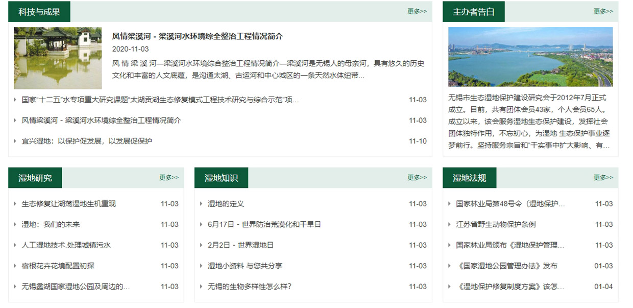Open 更多>> link in 湿地研究 section
Screen dimensions: 633x308
point(169,177)
